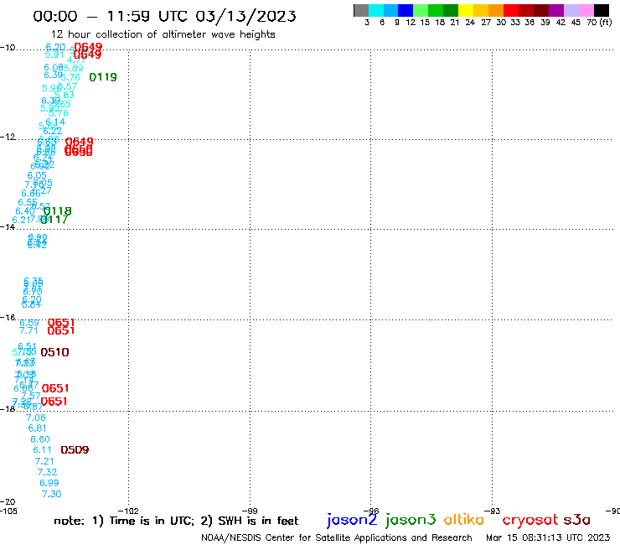Click the 6.59 wave height value
The height and width of the screenshot is (545, 620).
point(29,323)
